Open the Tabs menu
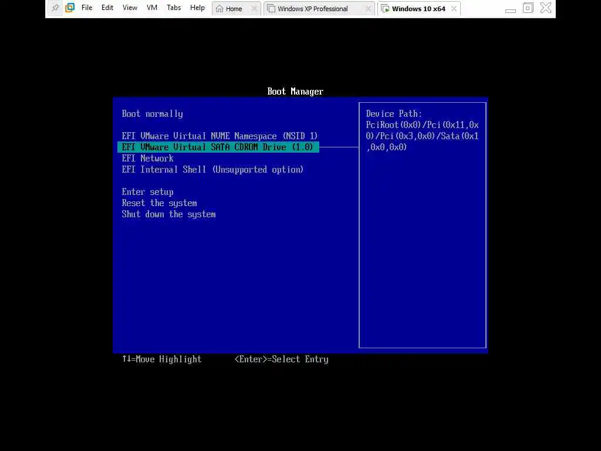 click(174, 8)
